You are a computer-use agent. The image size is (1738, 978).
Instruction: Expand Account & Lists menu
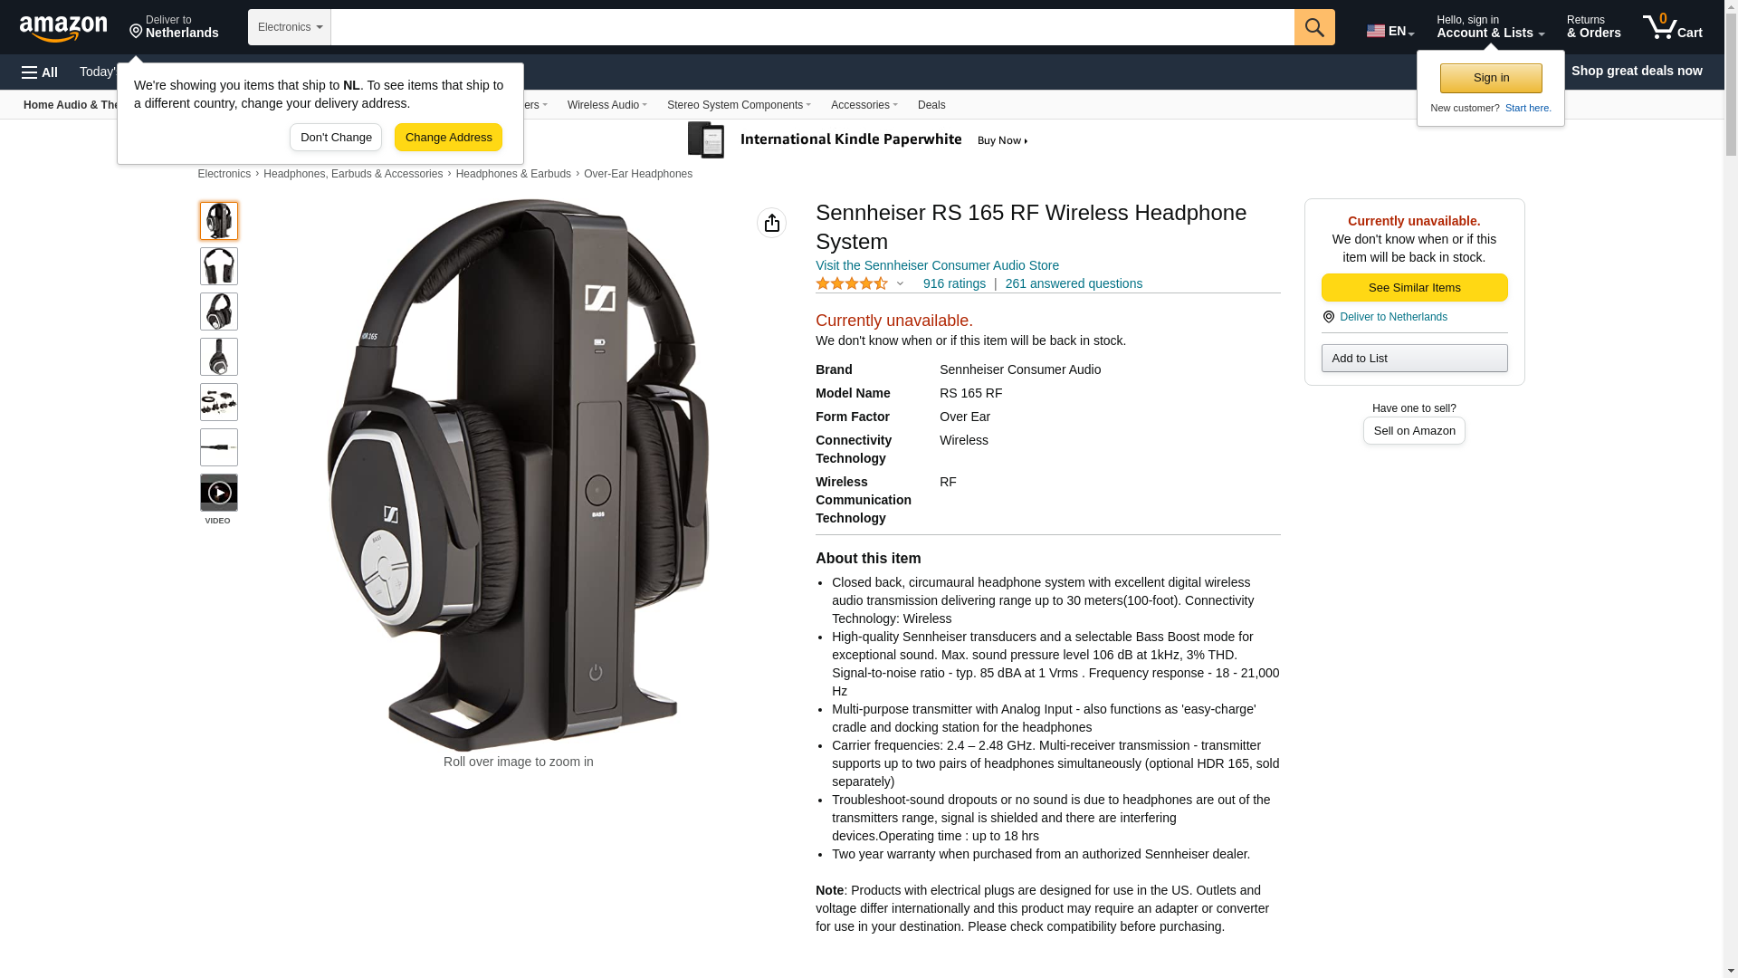coord(1490,26)
